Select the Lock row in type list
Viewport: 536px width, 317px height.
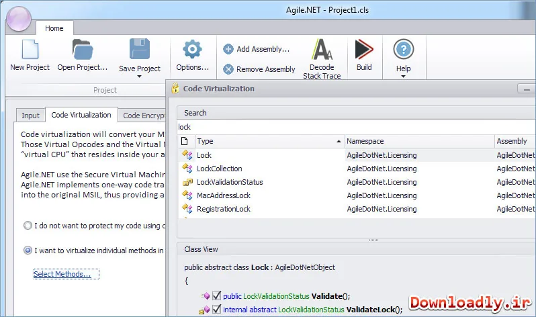(357, 155)
